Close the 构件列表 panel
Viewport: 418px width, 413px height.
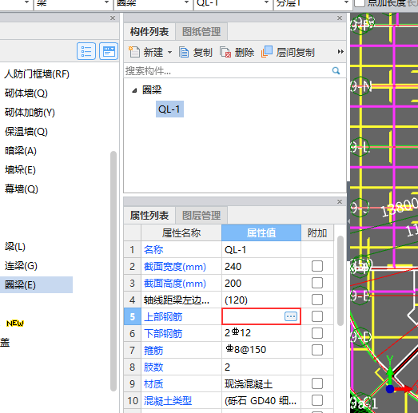tap(340, 18)
